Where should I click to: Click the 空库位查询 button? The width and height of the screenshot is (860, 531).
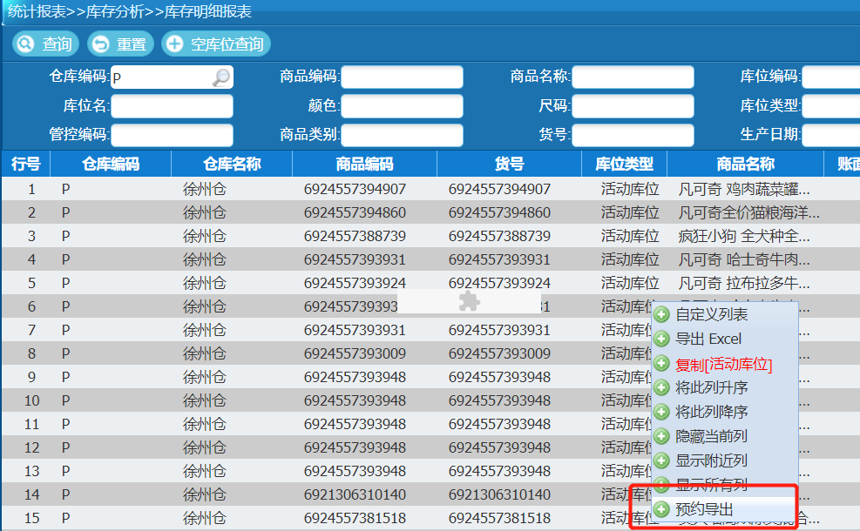216,44
